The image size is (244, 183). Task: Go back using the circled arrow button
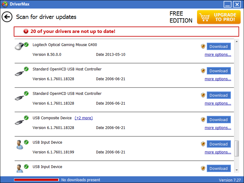[7, 17]
